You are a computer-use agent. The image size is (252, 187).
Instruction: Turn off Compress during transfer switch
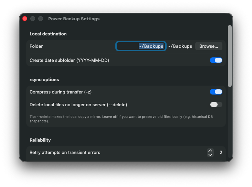click(x=216, y=92)
